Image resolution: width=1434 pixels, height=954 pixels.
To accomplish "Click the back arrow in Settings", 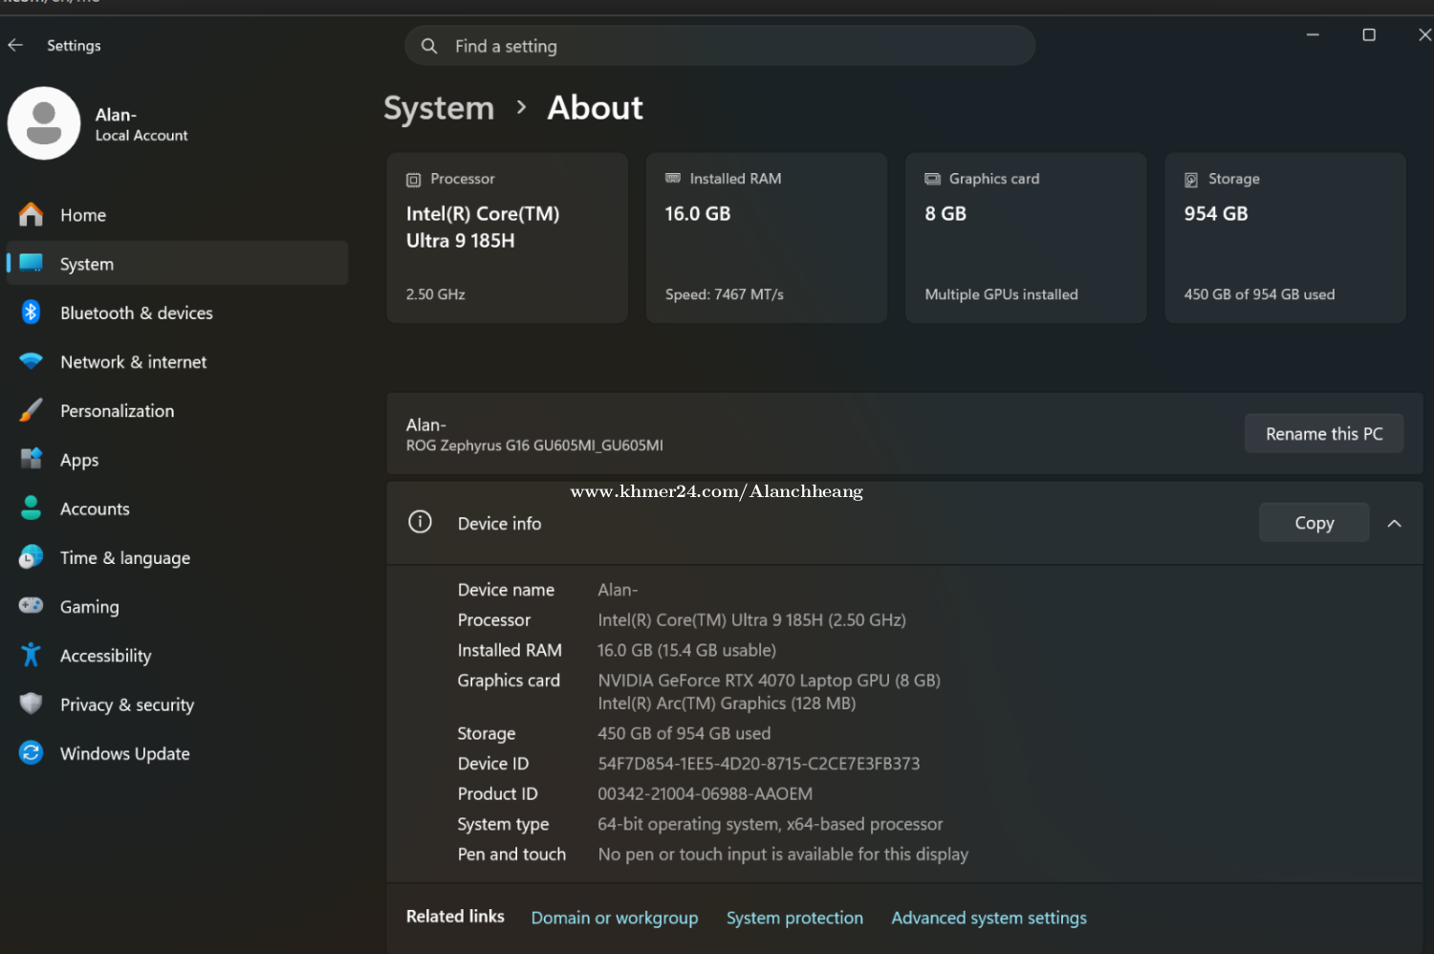I will pyautogui.click(x=15, y=45).
